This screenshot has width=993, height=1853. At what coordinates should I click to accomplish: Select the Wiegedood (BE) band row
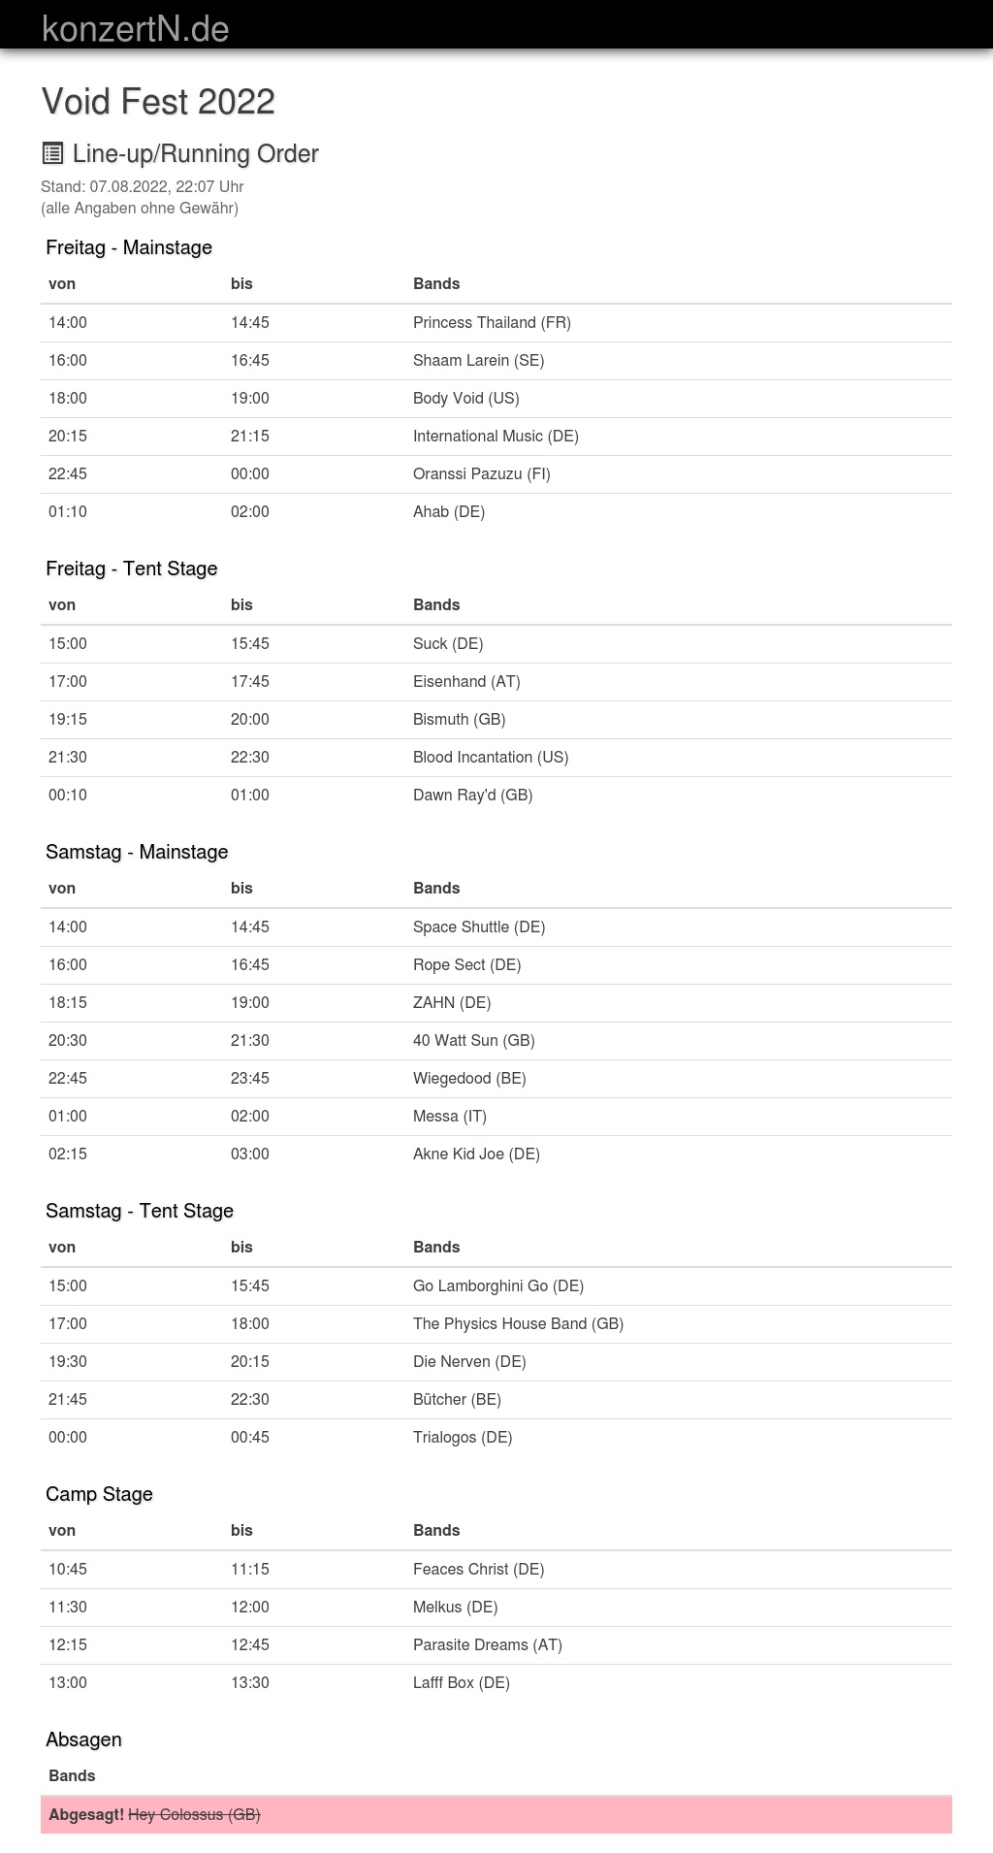469,1079
